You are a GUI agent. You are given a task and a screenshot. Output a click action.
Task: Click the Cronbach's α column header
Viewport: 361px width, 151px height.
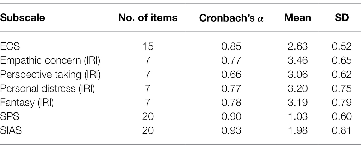pyautogui.click(x=231, y=18)
